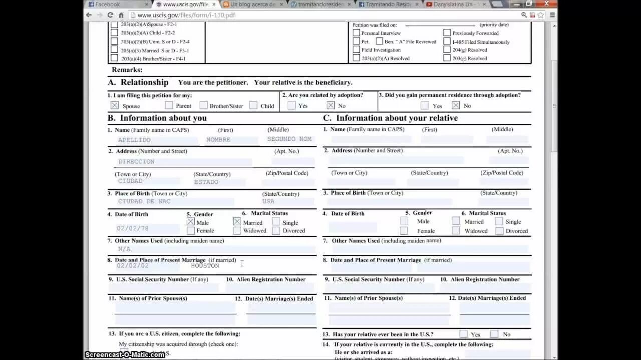The width and height of the screenshot is (641, 360).
Task: Open the Chrome menu hamburger icon
Action: pyautogui.click(x=552, y=15)
